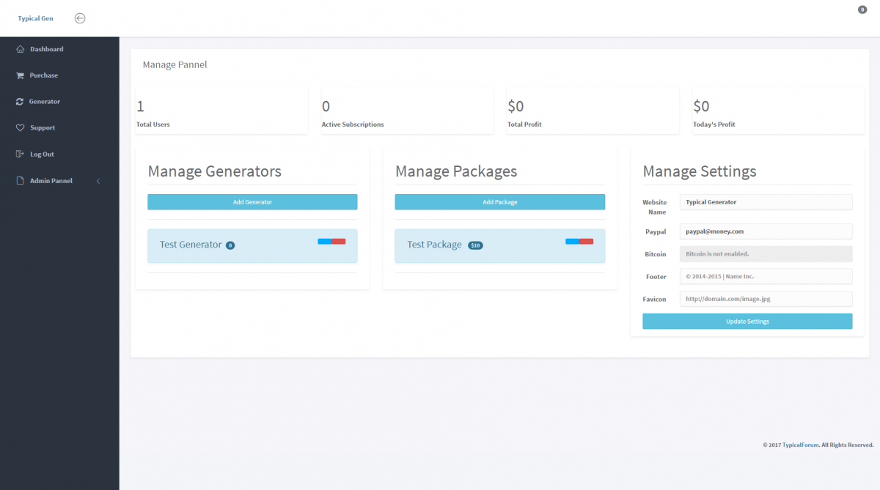
Task: Click into the Paypal email field
Action: (x=766, y=231)
